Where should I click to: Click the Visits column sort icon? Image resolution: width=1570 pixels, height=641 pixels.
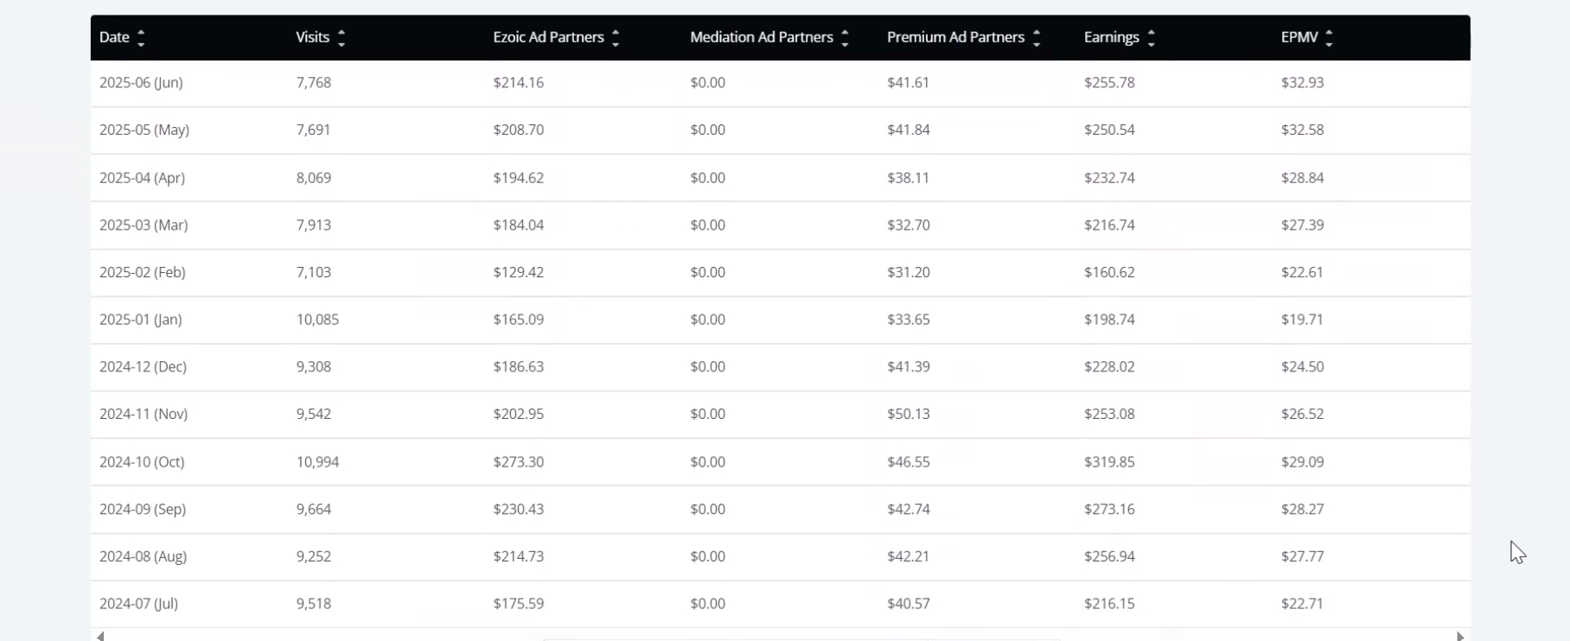pyautogui.click(x=341, y=38)
